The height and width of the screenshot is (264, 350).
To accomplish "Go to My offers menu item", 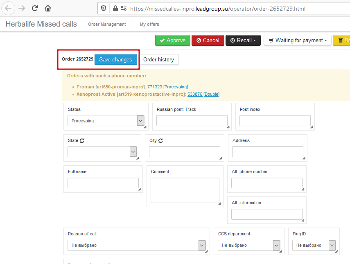I will pyautogui.click(x=149, y=24).
